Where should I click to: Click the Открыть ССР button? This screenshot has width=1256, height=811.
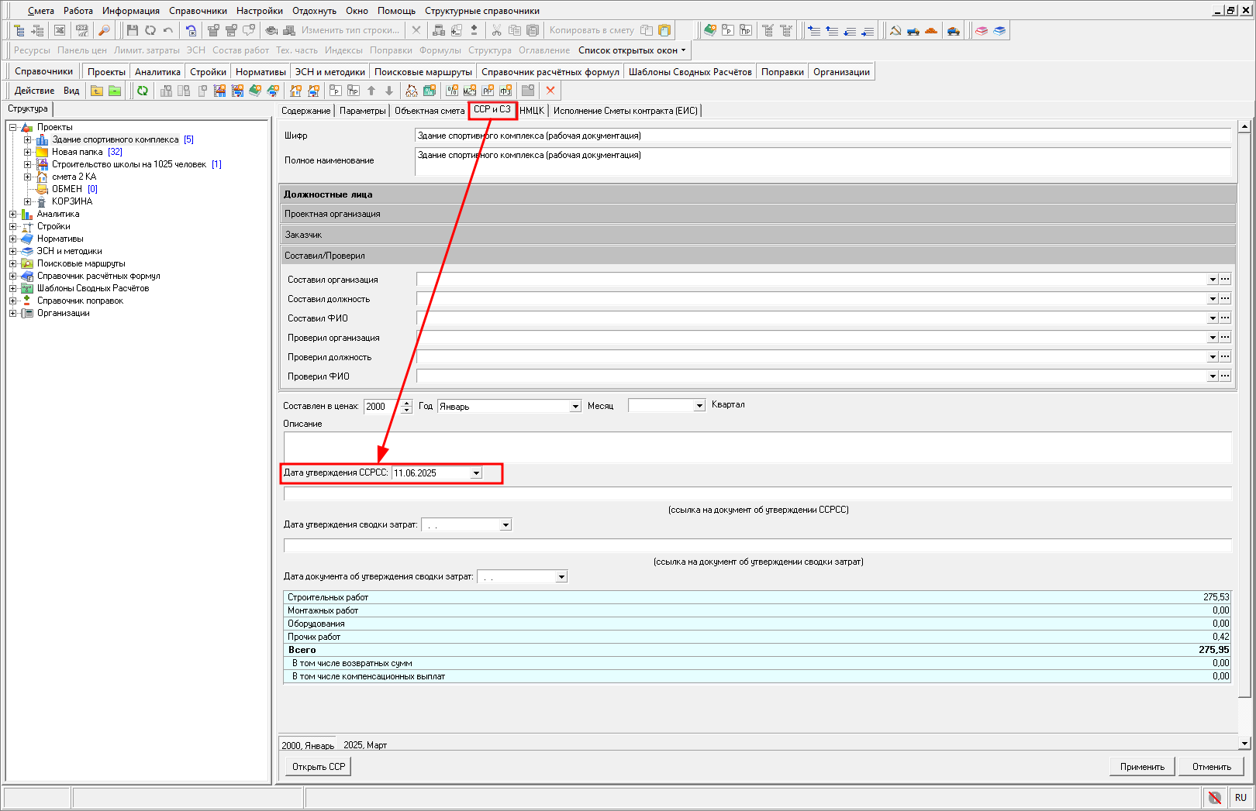pyautogui.click(x=319, y=767)
